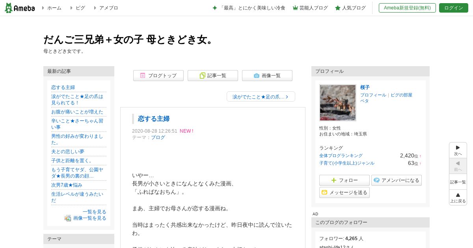
Task: Click the ログイン button
Action: pyautogui.click(x=454, y=8)
